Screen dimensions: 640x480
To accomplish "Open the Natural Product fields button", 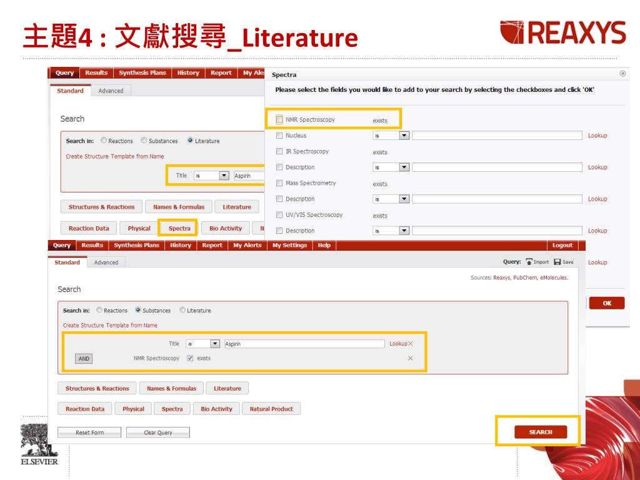I will [x=271, y=409].
